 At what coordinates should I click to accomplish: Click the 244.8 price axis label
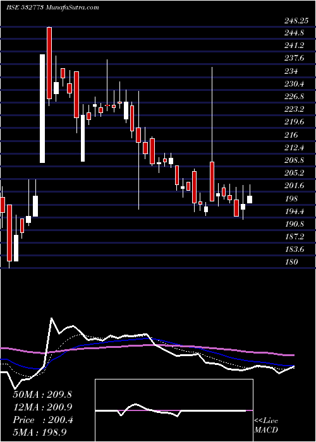pyautogui.click(x=293, y=33)
